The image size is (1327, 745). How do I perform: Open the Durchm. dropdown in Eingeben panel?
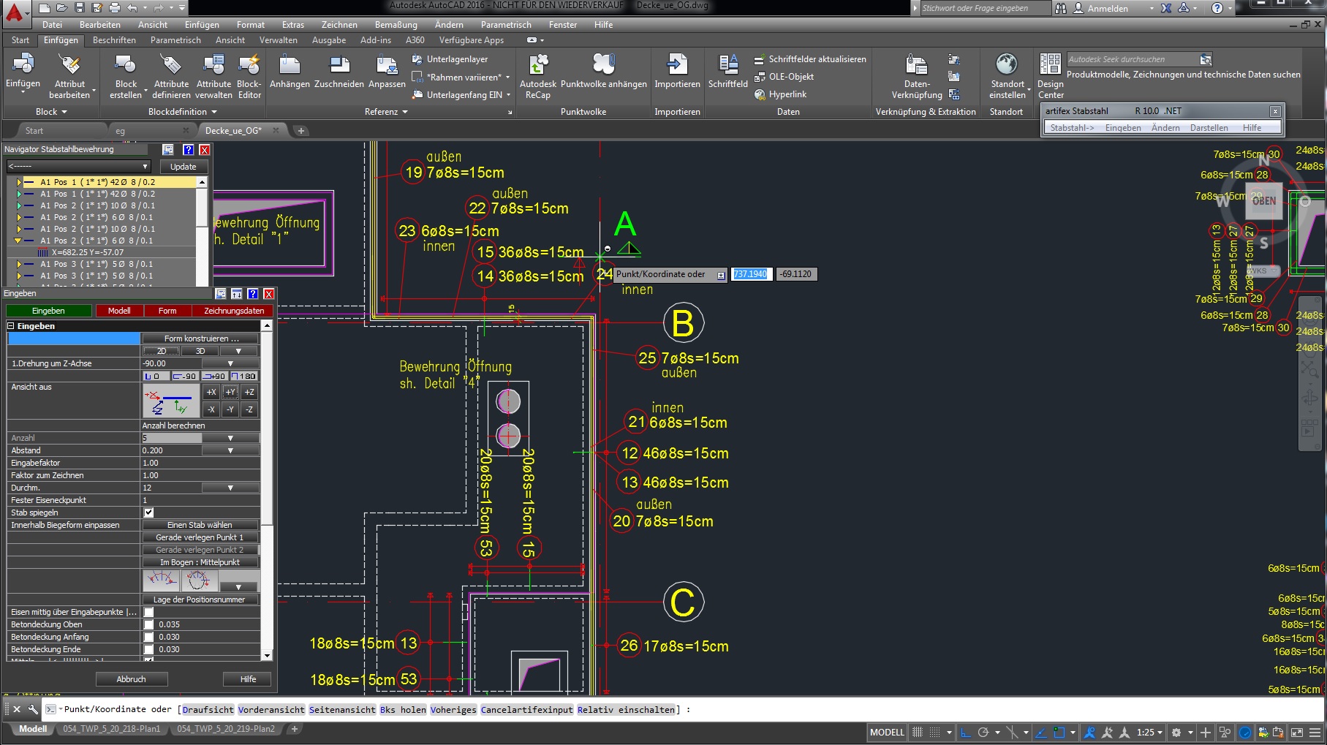(x=232, y=487)
